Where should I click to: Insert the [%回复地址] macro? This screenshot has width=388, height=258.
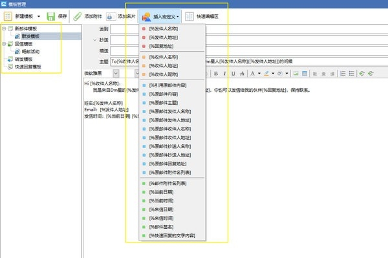tap(173, 47)
